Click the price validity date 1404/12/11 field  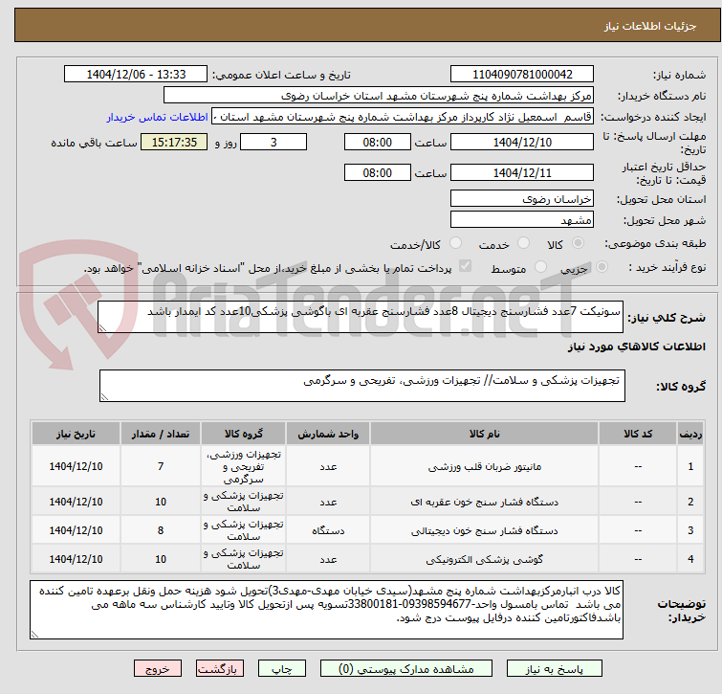522,173
